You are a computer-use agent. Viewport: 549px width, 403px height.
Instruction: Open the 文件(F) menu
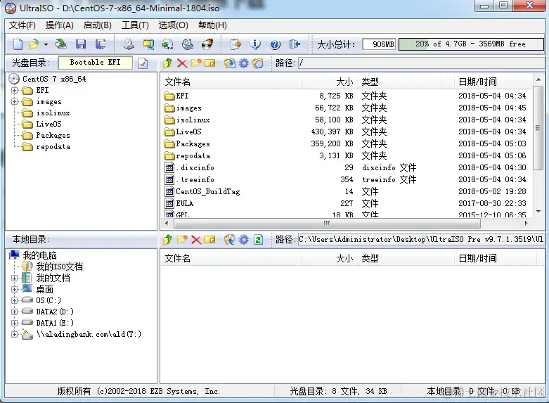pos(22,25)
